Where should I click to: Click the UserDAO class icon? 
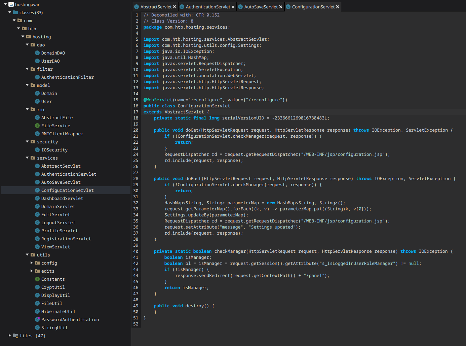(37, 61)
